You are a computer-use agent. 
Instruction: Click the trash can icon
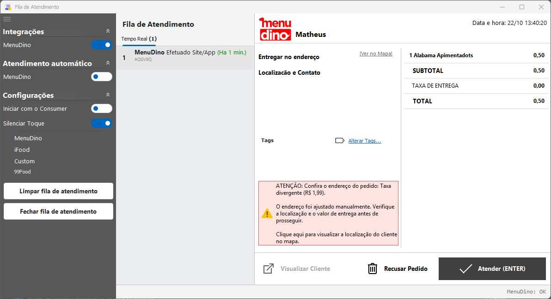click(x=373, y=269)
